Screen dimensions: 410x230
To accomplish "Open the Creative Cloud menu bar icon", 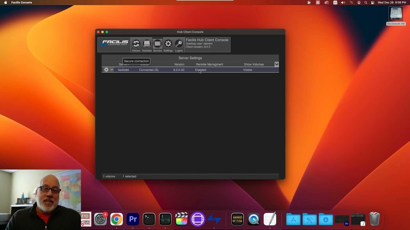I will click(x=326, y=3).
